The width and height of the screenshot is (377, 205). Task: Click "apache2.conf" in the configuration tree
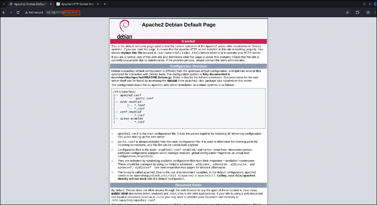(x=131, y=95)
